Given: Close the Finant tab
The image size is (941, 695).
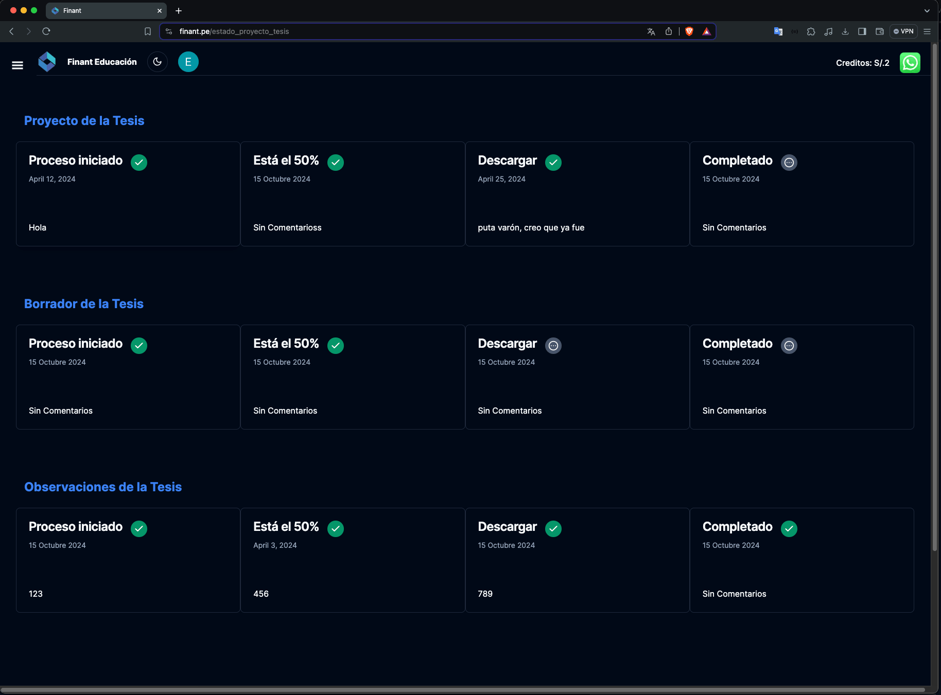Looking at the screenshot, I should pyautogui.click(x=160, y=11).
